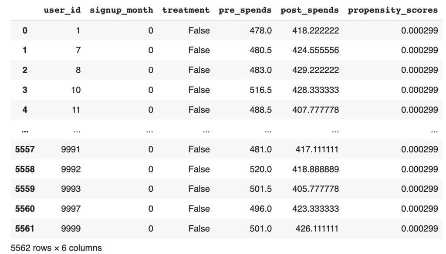The image size is (446, 254).
Task: Click the '5562 rows × 6 columns' summary
Action: pos(51,248)
